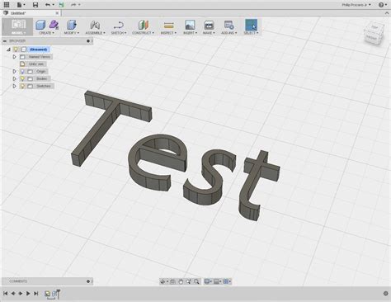Select the Add-Ins scripts icon
Viewport: 391px width, 302px height.
[228, 25]
